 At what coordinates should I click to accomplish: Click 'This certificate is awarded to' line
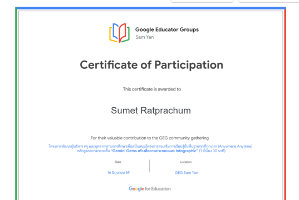point(152,89)
